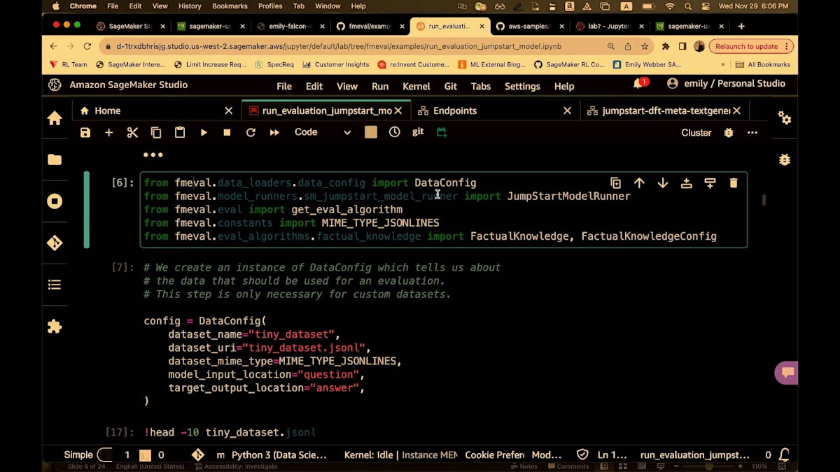Open emily / Personal Studio user menu
Image resolution: width=840 pixels, height=472 pixels.
[x=726, y=84]
